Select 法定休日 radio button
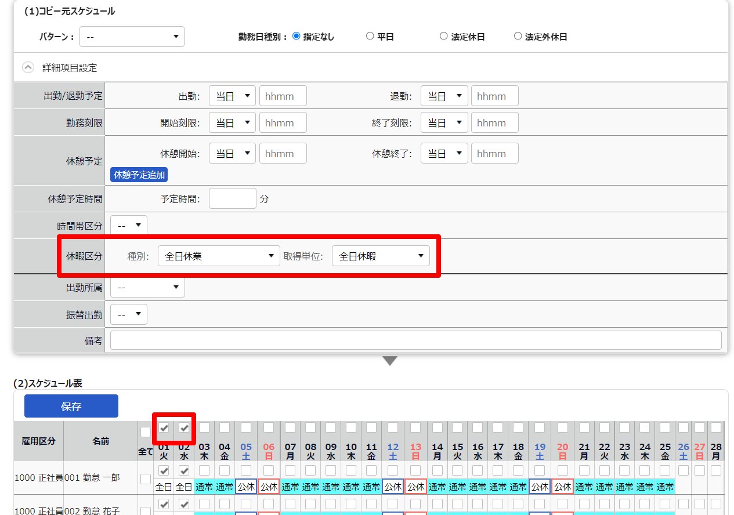Image resolution: width=734 pixels, height=515 pixels. point(443,36)
